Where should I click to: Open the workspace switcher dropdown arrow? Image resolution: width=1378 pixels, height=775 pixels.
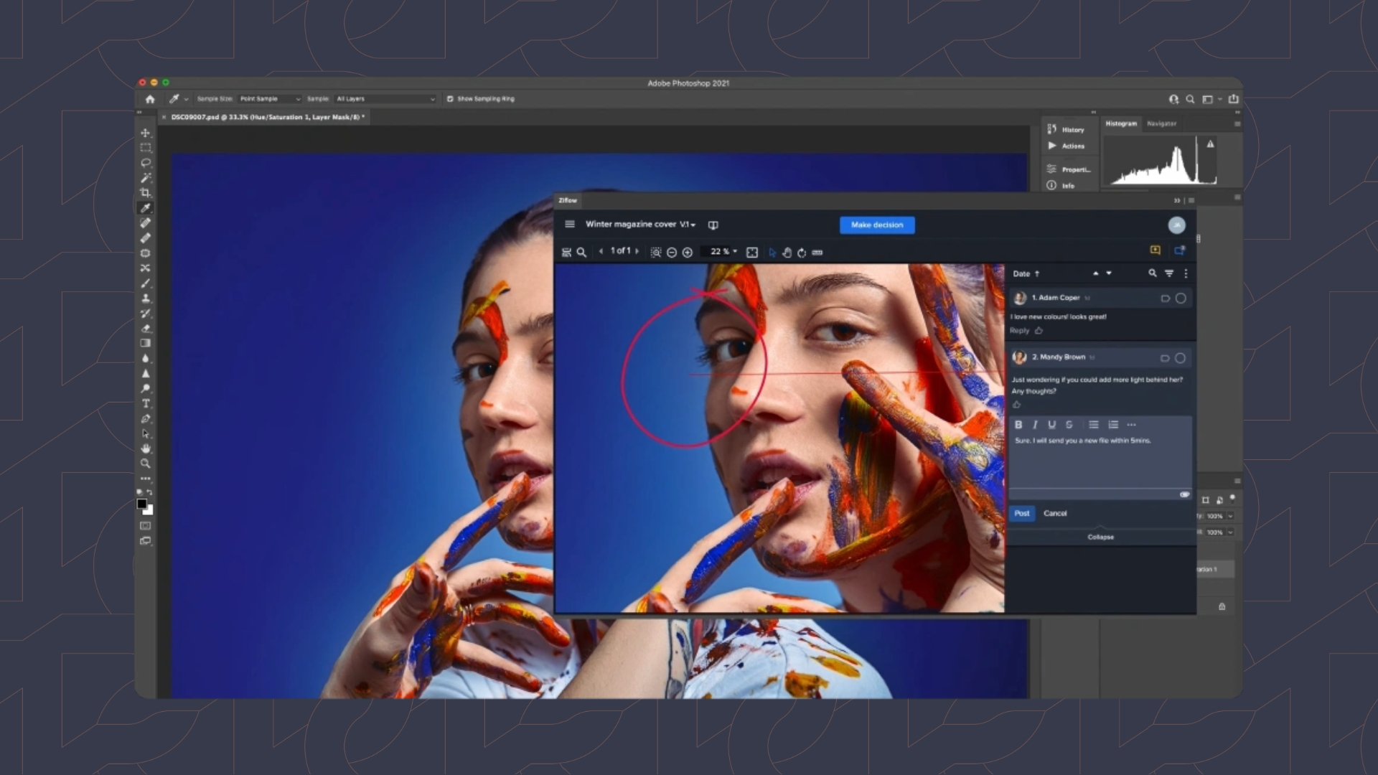click(1220, 100)
